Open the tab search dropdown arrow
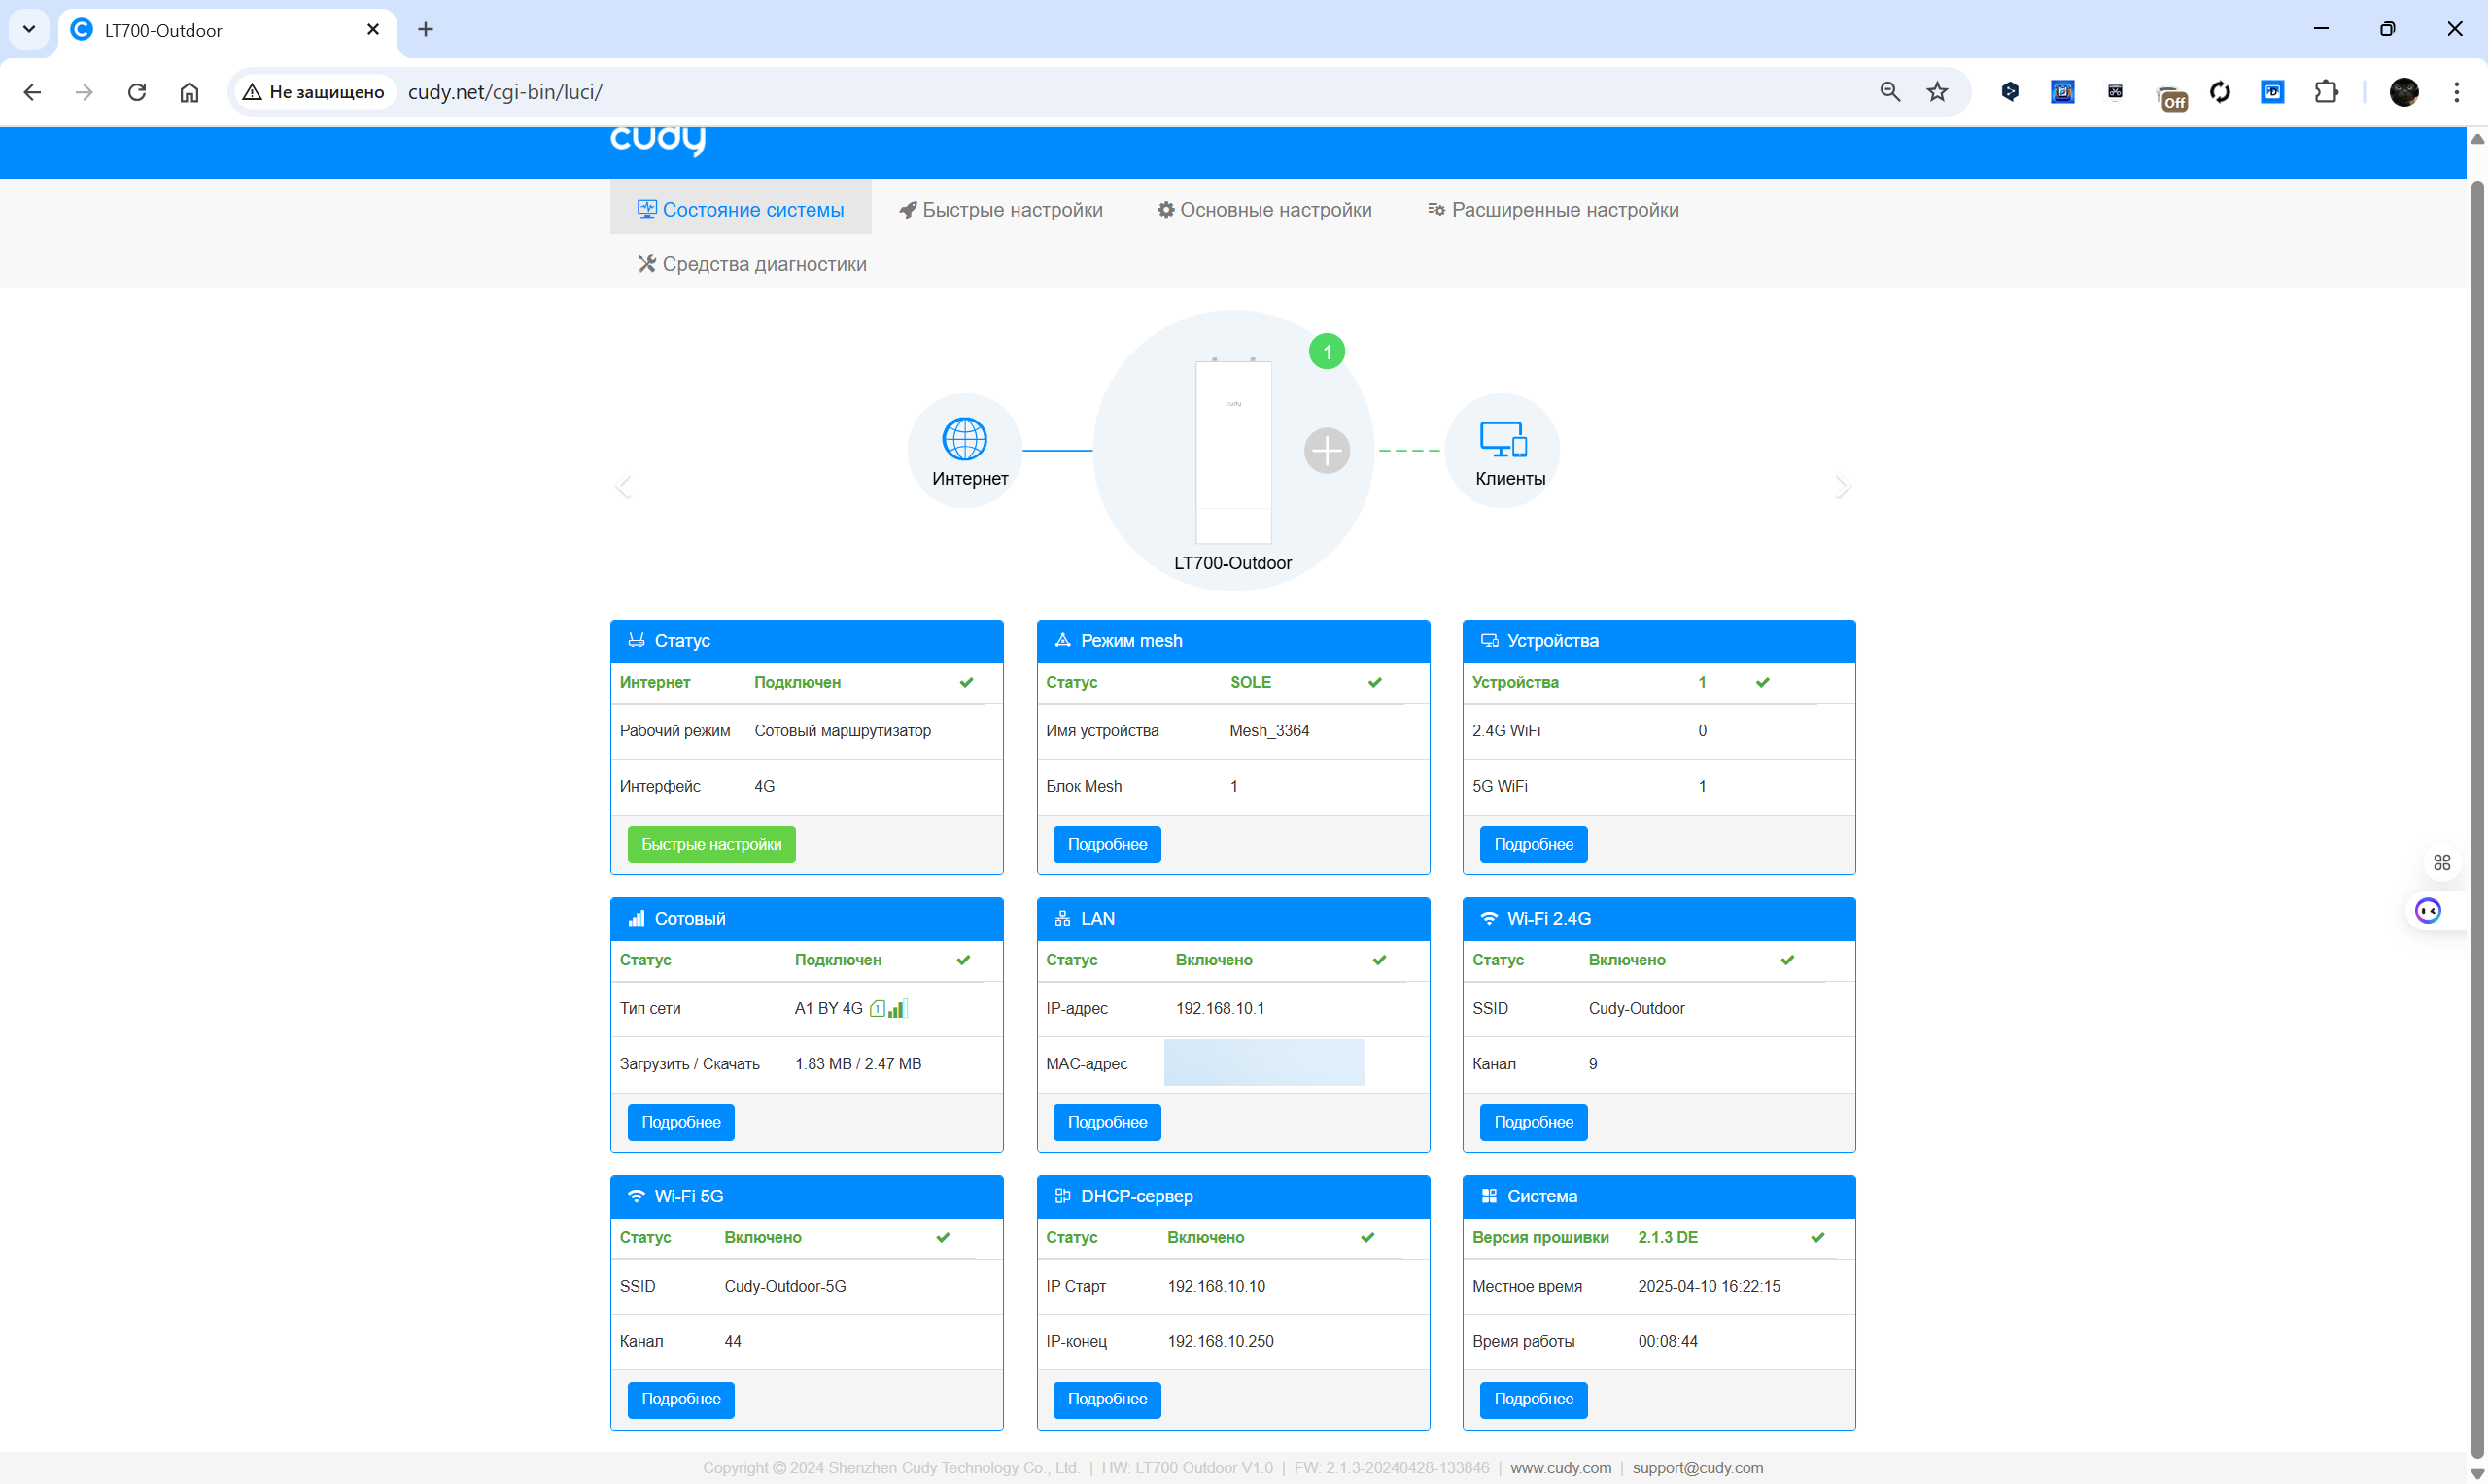 (29, 29)
